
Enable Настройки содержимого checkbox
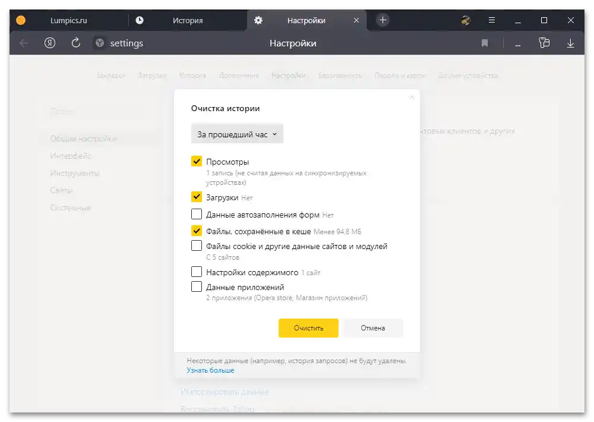(196, 272)
